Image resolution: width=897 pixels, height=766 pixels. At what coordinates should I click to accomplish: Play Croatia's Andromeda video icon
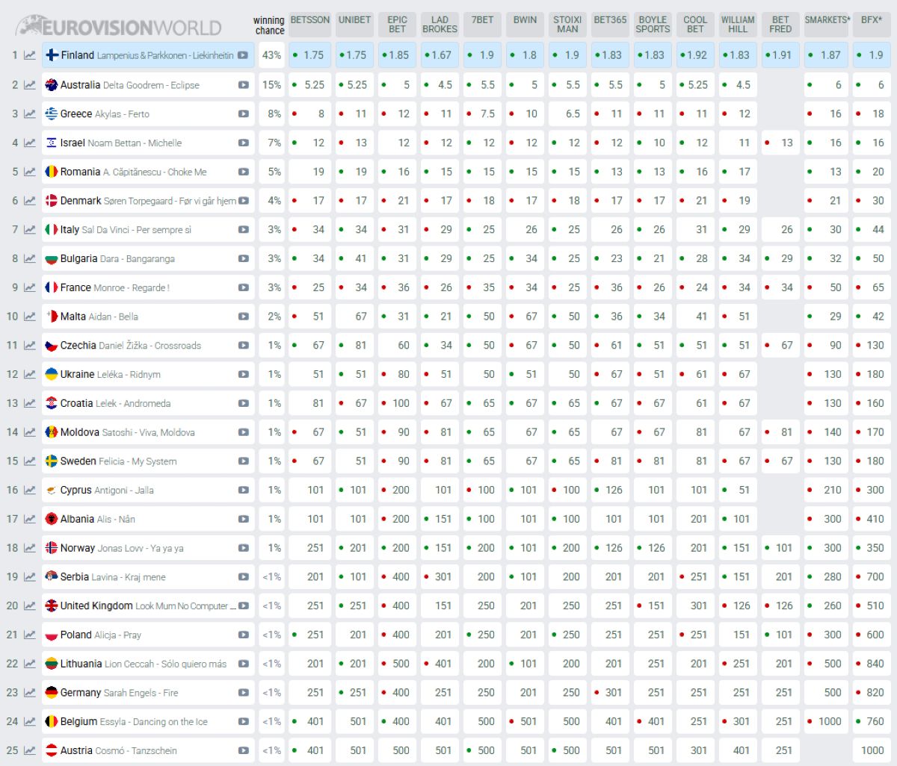click(x=243, y=403)
